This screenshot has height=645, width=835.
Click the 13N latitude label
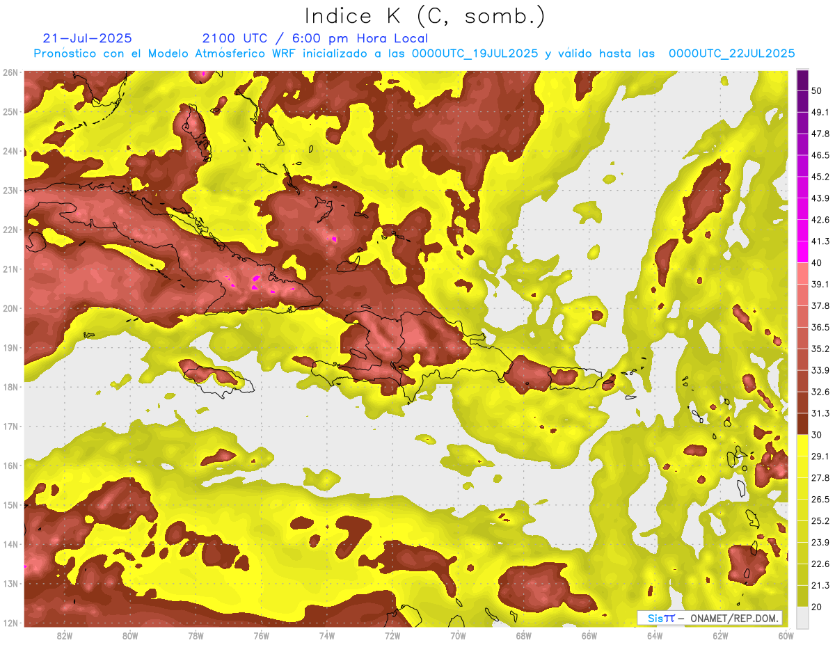[10, 584]
